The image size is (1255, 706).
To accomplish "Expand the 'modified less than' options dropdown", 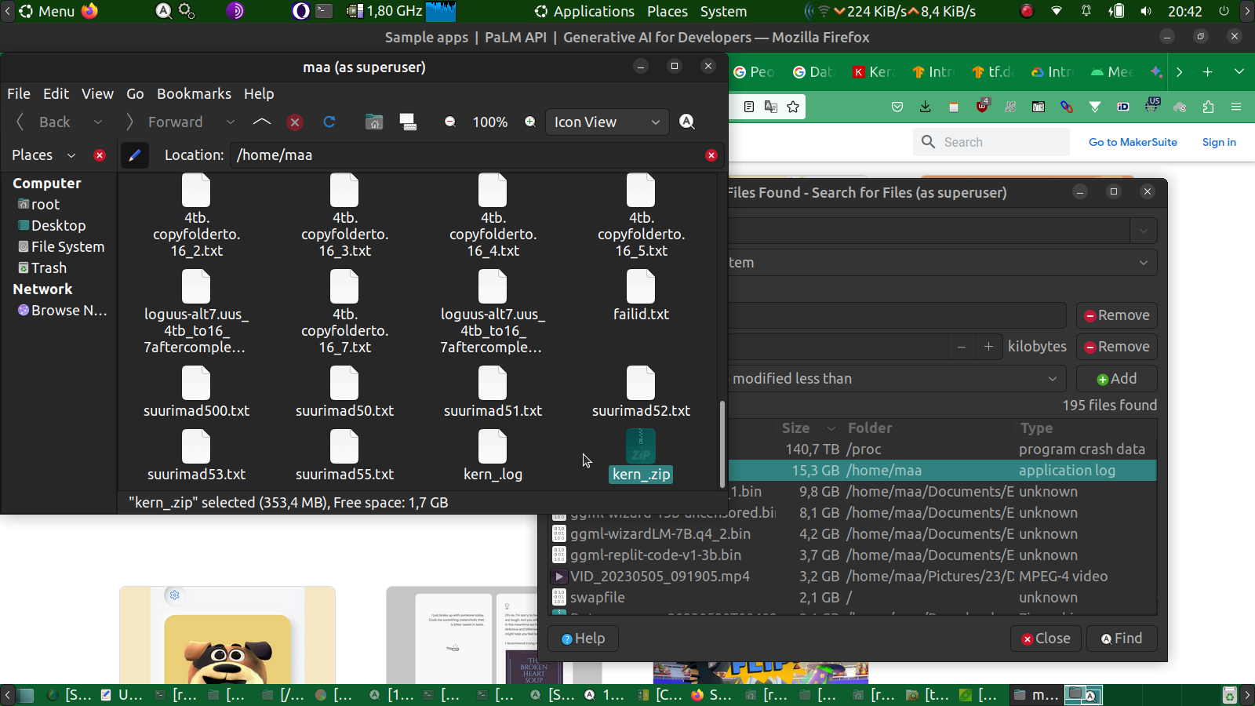I will point(894,379).
